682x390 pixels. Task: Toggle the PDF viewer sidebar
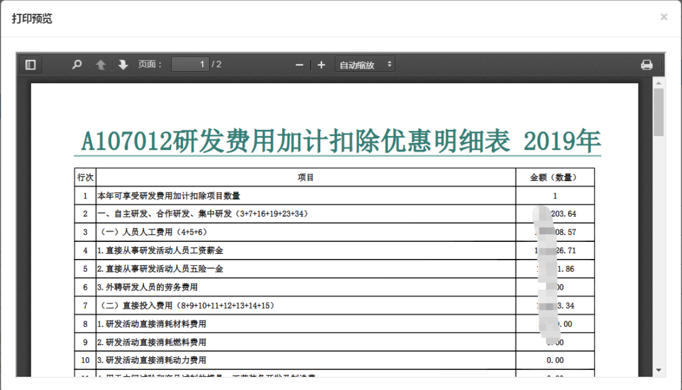(30, 65)
